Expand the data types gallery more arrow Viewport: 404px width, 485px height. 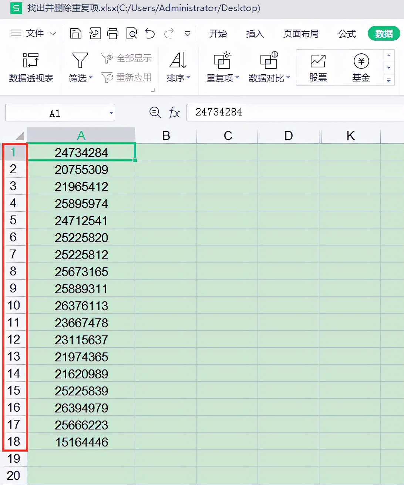coord(389,80)
